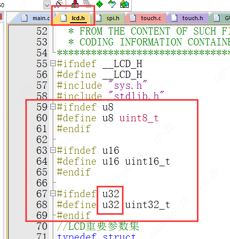Click line number 62 in the margin

point(41,139)
